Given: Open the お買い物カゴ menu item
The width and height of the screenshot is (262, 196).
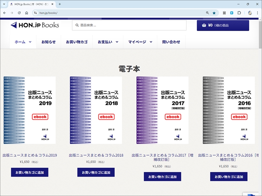Looking at the screenshot, I should [x=77, y=42].
